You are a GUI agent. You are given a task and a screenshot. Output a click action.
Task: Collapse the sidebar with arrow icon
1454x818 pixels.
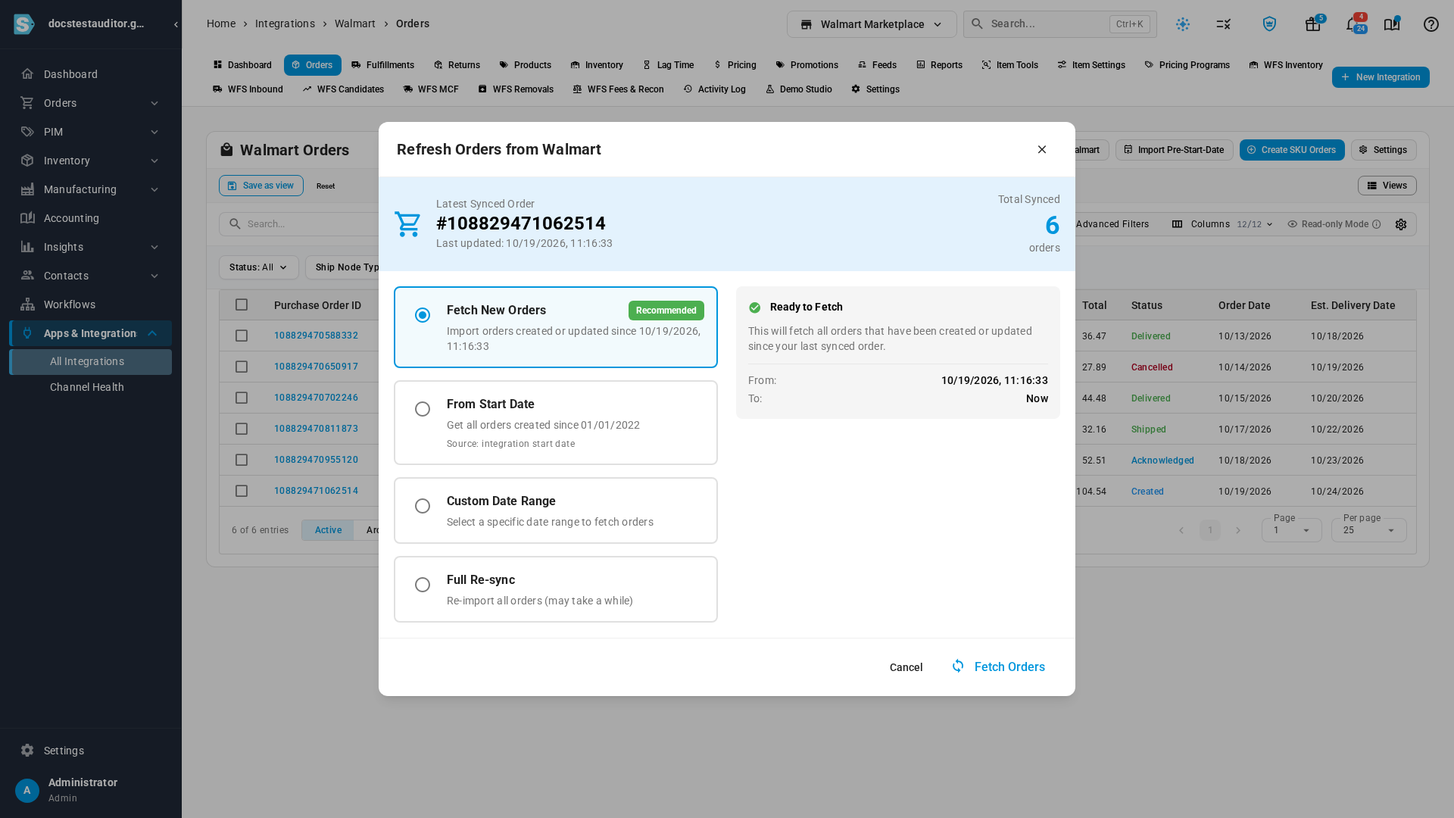(x=176, y=24)
